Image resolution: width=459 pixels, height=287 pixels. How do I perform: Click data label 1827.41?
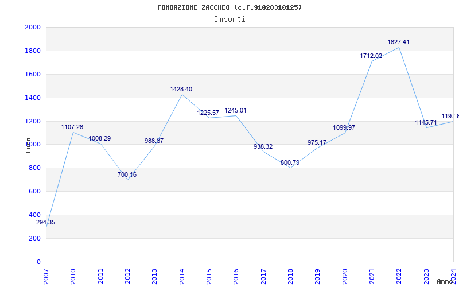(398, 42)
